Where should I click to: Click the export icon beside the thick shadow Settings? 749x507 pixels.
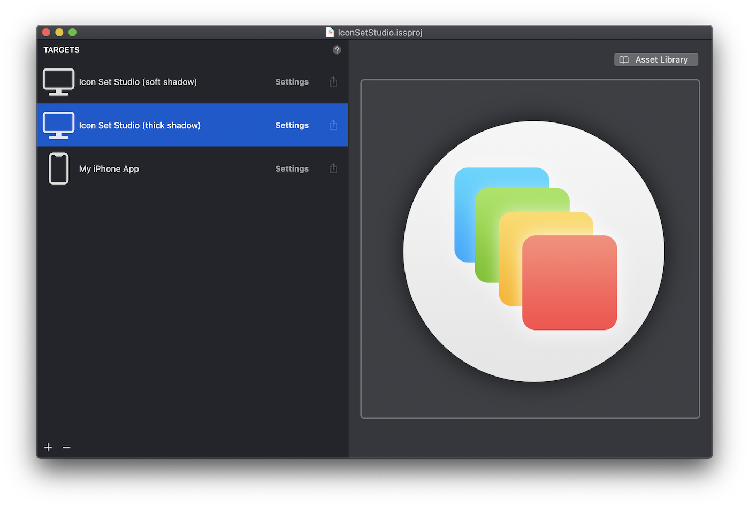click(x=333, y=125)
